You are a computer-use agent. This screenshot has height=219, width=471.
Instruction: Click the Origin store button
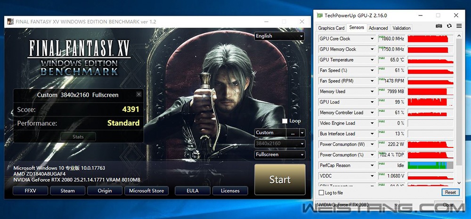(105, 190)
